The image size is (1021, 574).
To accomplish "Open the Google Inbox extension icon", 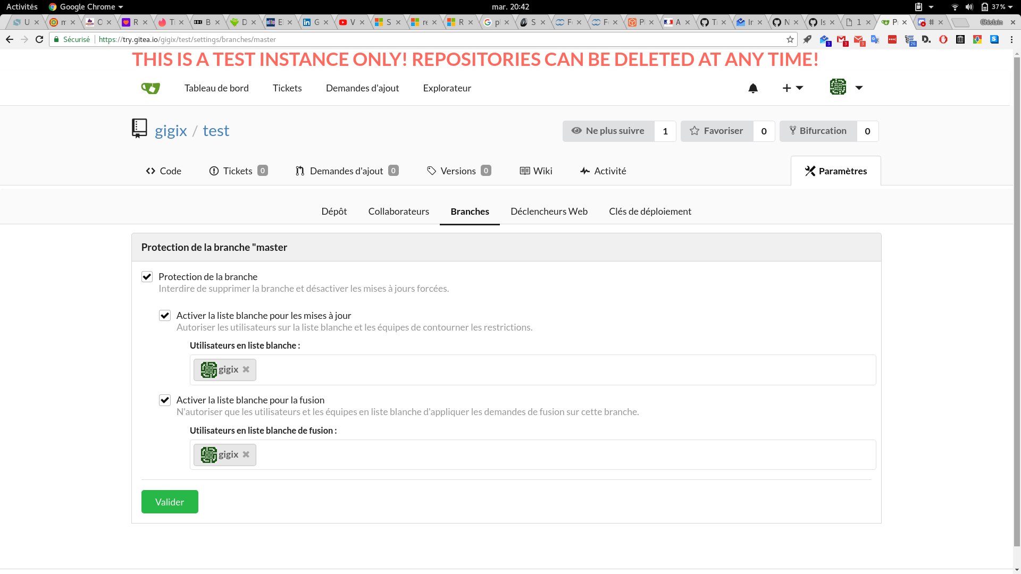I will tap(825, 40).
